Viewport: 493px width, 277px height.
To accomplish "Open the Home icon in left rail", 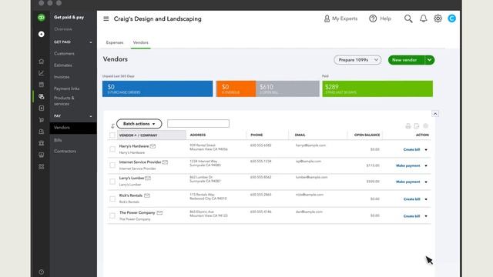I will tap(41, 62).
